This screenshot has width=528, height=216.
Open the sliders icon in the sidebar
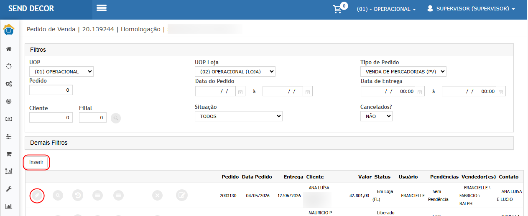(8, 136)
